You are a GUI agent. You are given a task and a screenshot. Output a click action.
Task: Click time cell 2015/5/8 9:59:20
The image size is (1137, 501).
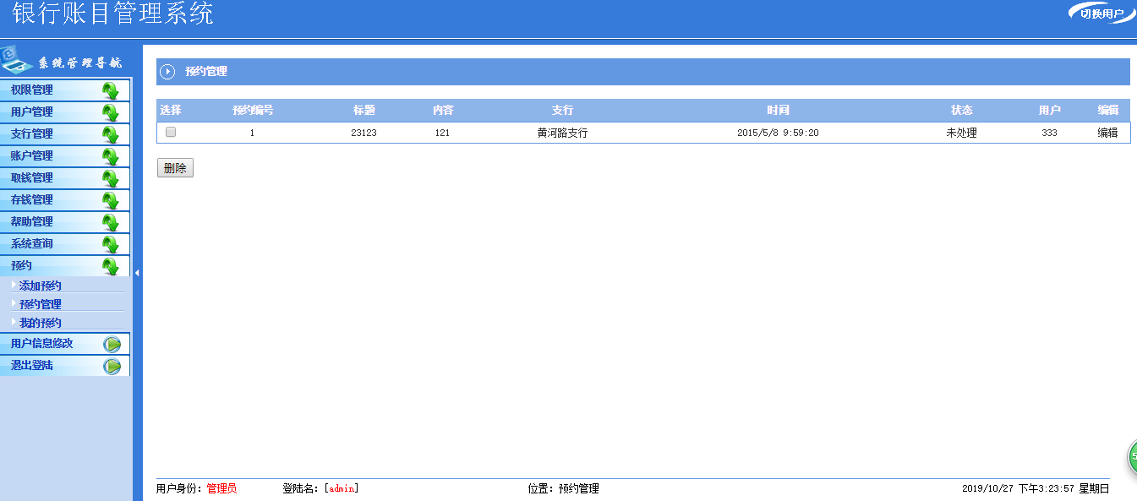[778, 133]
